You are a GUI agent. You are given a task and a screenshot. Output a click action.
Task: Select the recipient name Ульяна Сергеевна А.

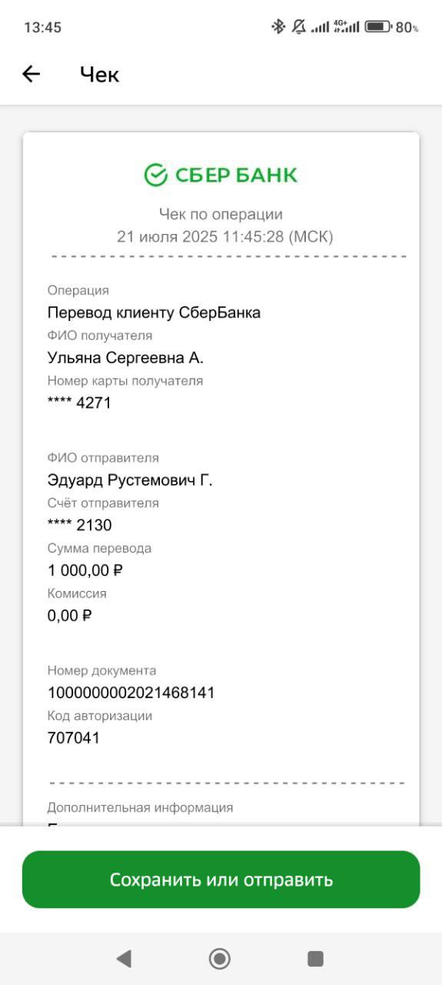tap(125, 358)
